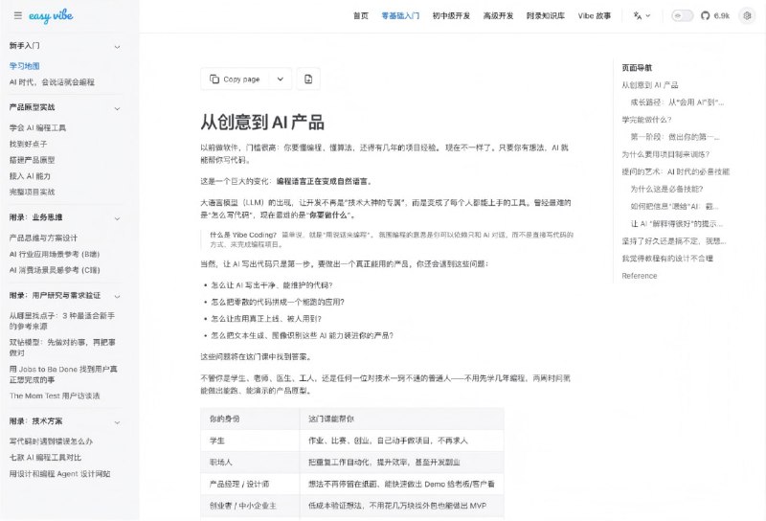Screen dimensions: 766x521
Task: Go to 首页 nav tab
Action: point(361,15)
